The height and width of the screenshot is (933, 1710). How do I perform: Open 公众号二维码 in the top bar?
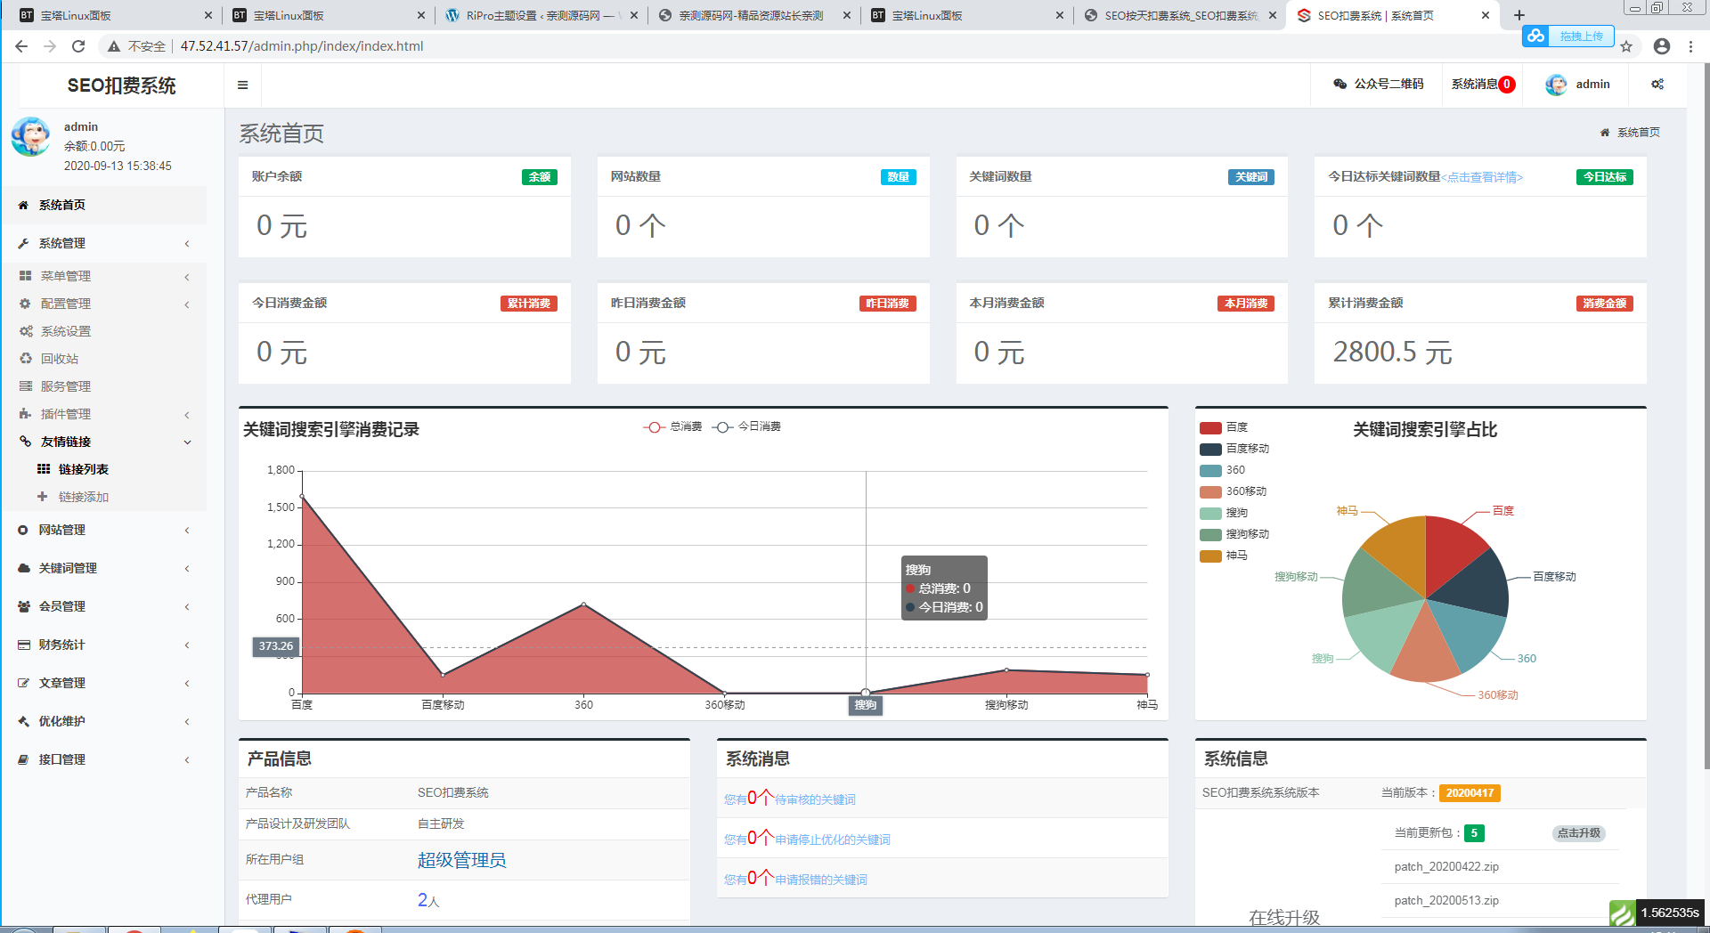tap(1378, 85)
